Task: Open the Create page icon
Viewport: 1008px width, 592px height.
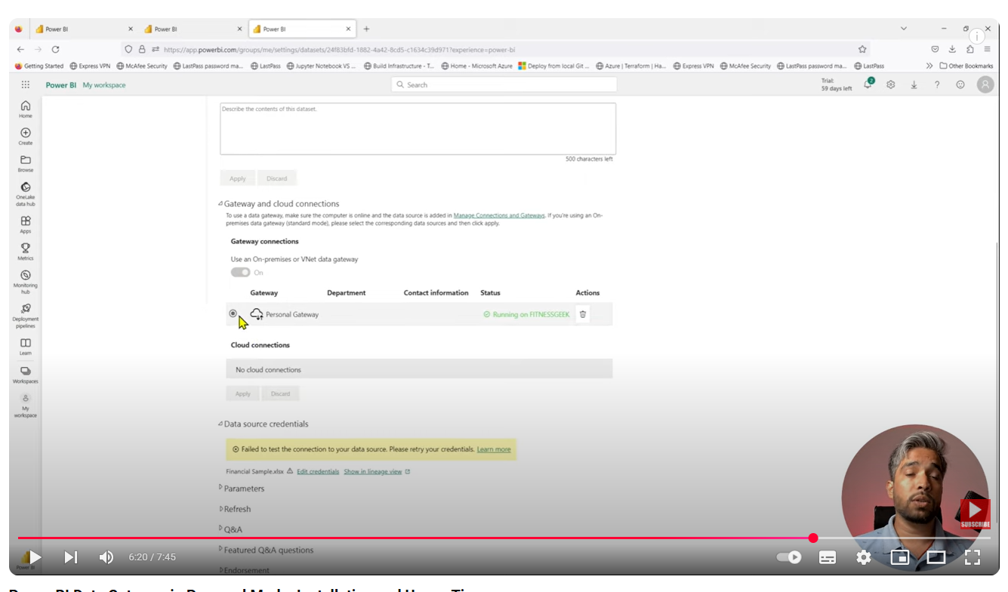Action: 26,136
